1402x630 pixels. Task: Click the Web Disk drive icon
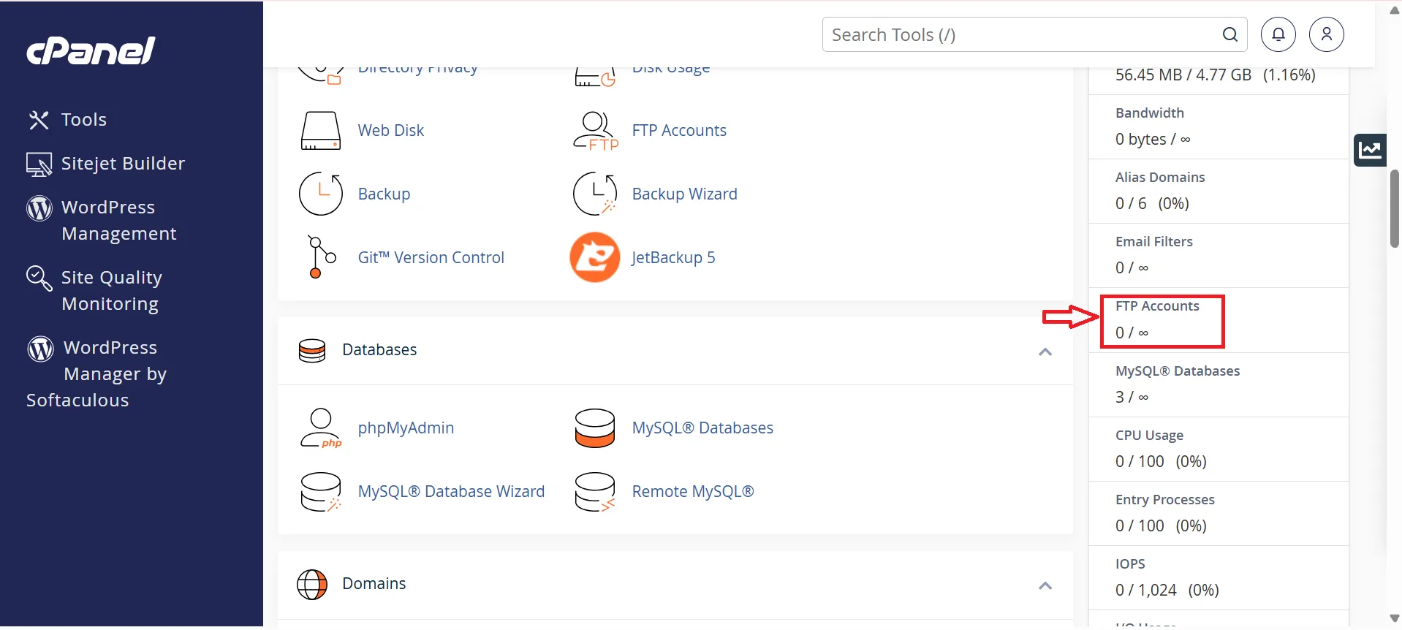pyautogui.click(x=320, y=131)
